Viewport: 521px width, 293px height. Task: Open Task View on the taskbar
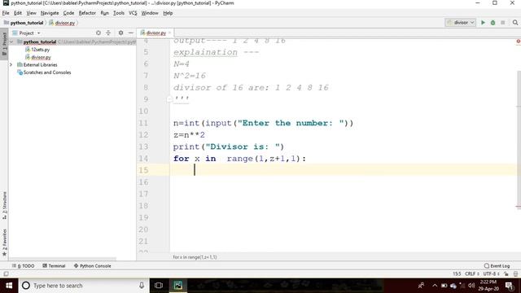pyautogui.click(x=159, y=286)
